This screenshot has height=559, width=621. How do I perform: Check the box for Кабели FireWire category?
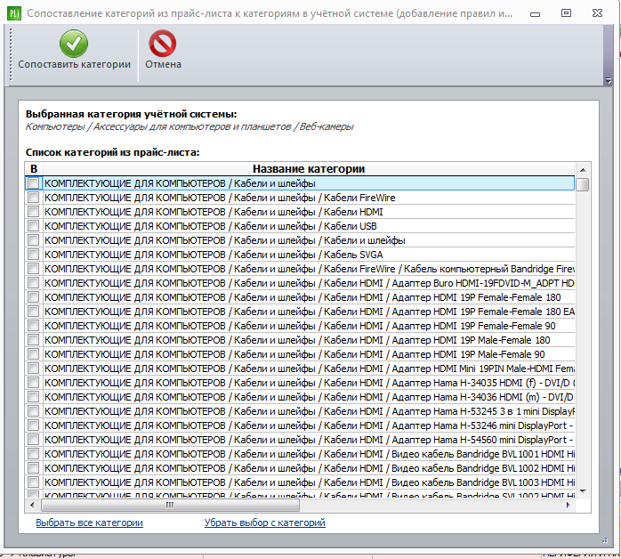point(34,198)
